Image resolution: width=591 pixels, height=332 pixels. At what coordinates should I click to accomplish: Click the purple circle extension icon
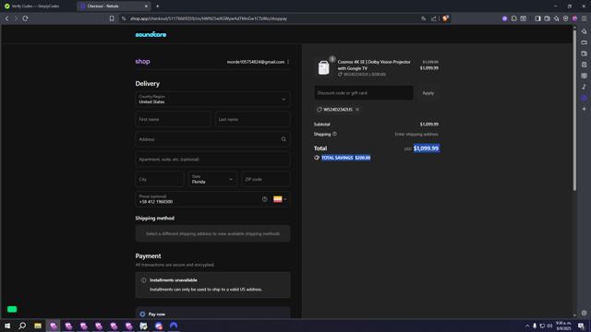505,18
